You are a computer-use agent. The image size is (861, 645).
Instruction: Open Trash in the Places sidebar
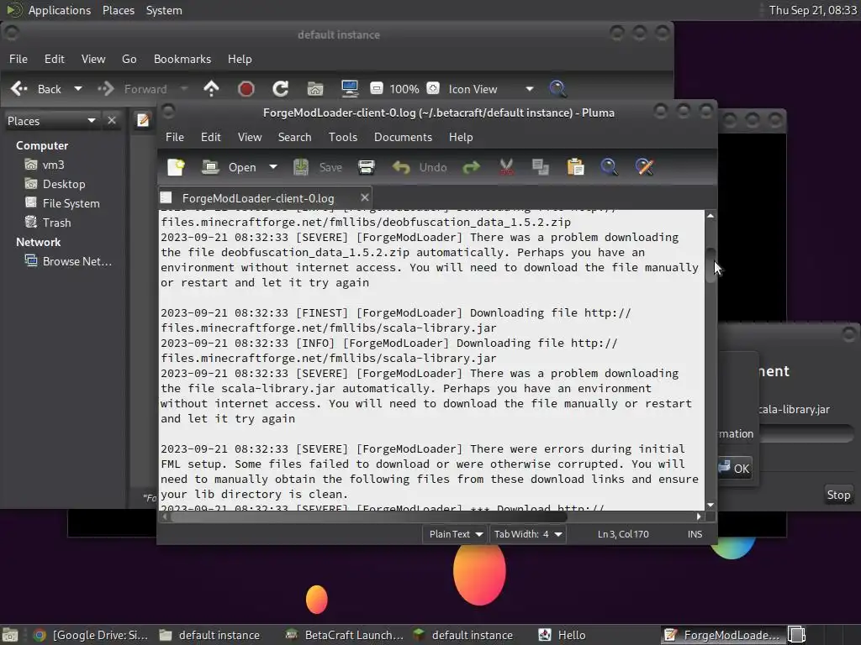click(48, 223)
